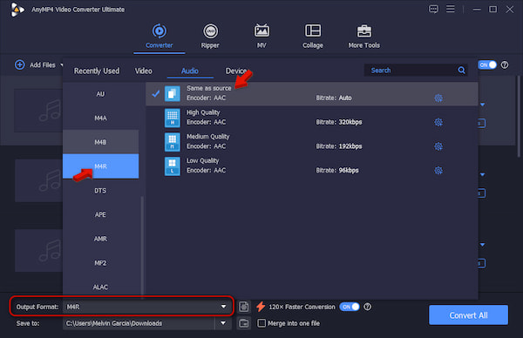This screenshot has width=523, height=338.
Task: Open settings gear for Low Quality 96kbps
Action: coord(438,171)
